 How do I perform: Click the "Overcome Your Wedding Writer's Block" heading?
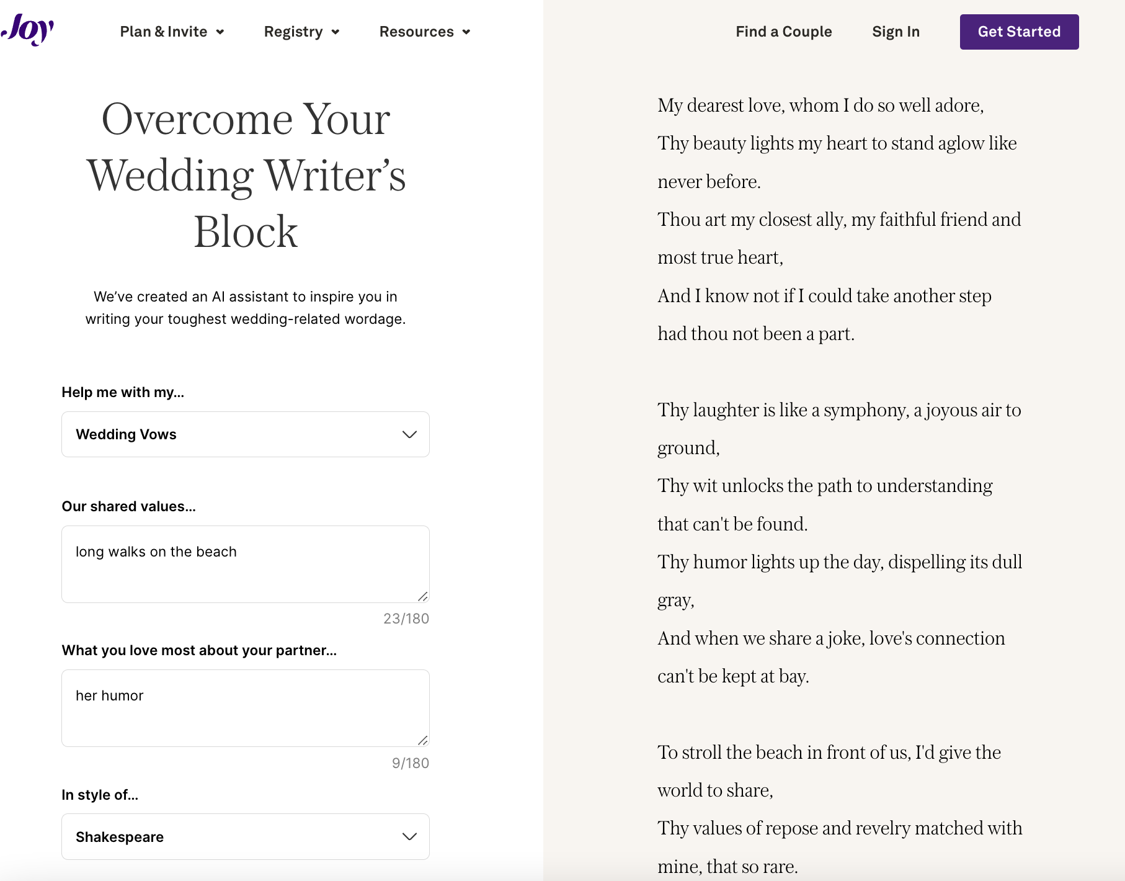246,175
